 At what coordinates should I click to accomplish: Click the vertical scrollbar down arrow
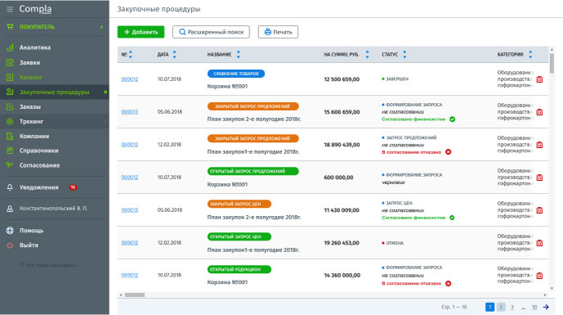(x=552, y=288)
